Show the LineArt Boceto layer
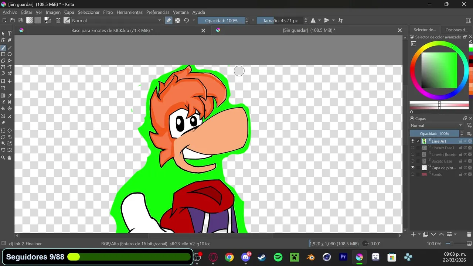 [413, 154]
